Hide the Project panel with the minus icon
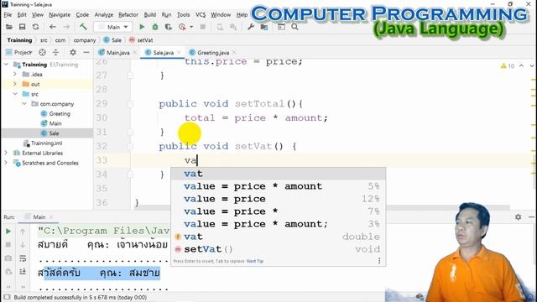The image size is (537, 302). point(86,52)
